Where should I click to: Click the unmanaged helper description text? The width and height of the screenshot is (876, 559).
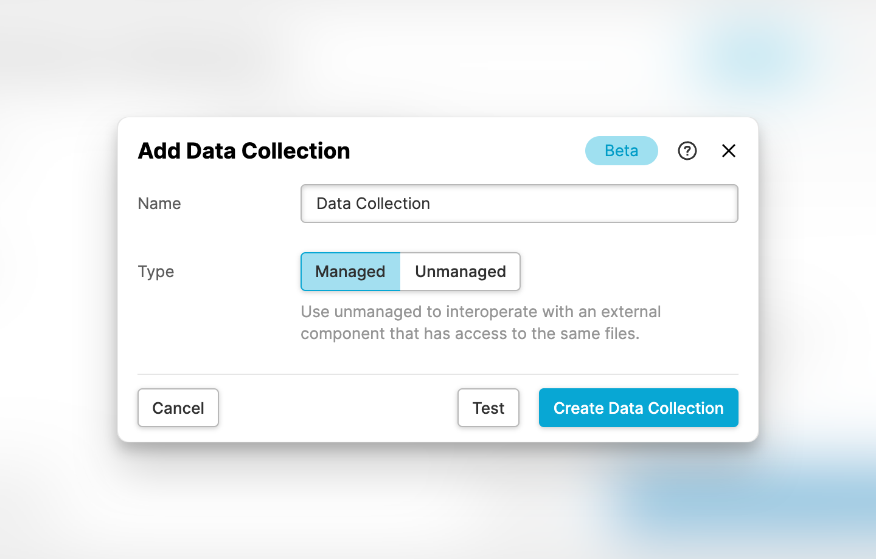(x=481, y=323)
